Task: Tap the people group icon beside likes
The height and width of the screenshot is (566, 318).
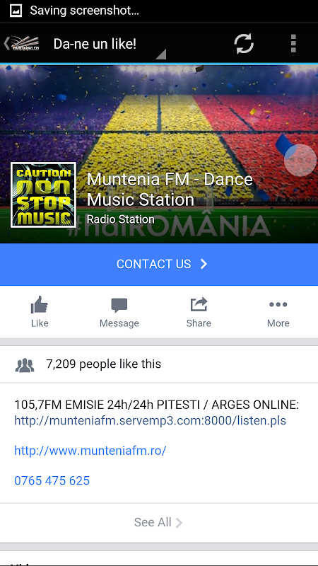Action: (x=25, y=365)
